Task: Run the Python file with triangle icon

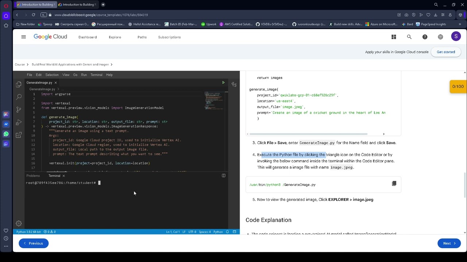Action: pos(223,83)
